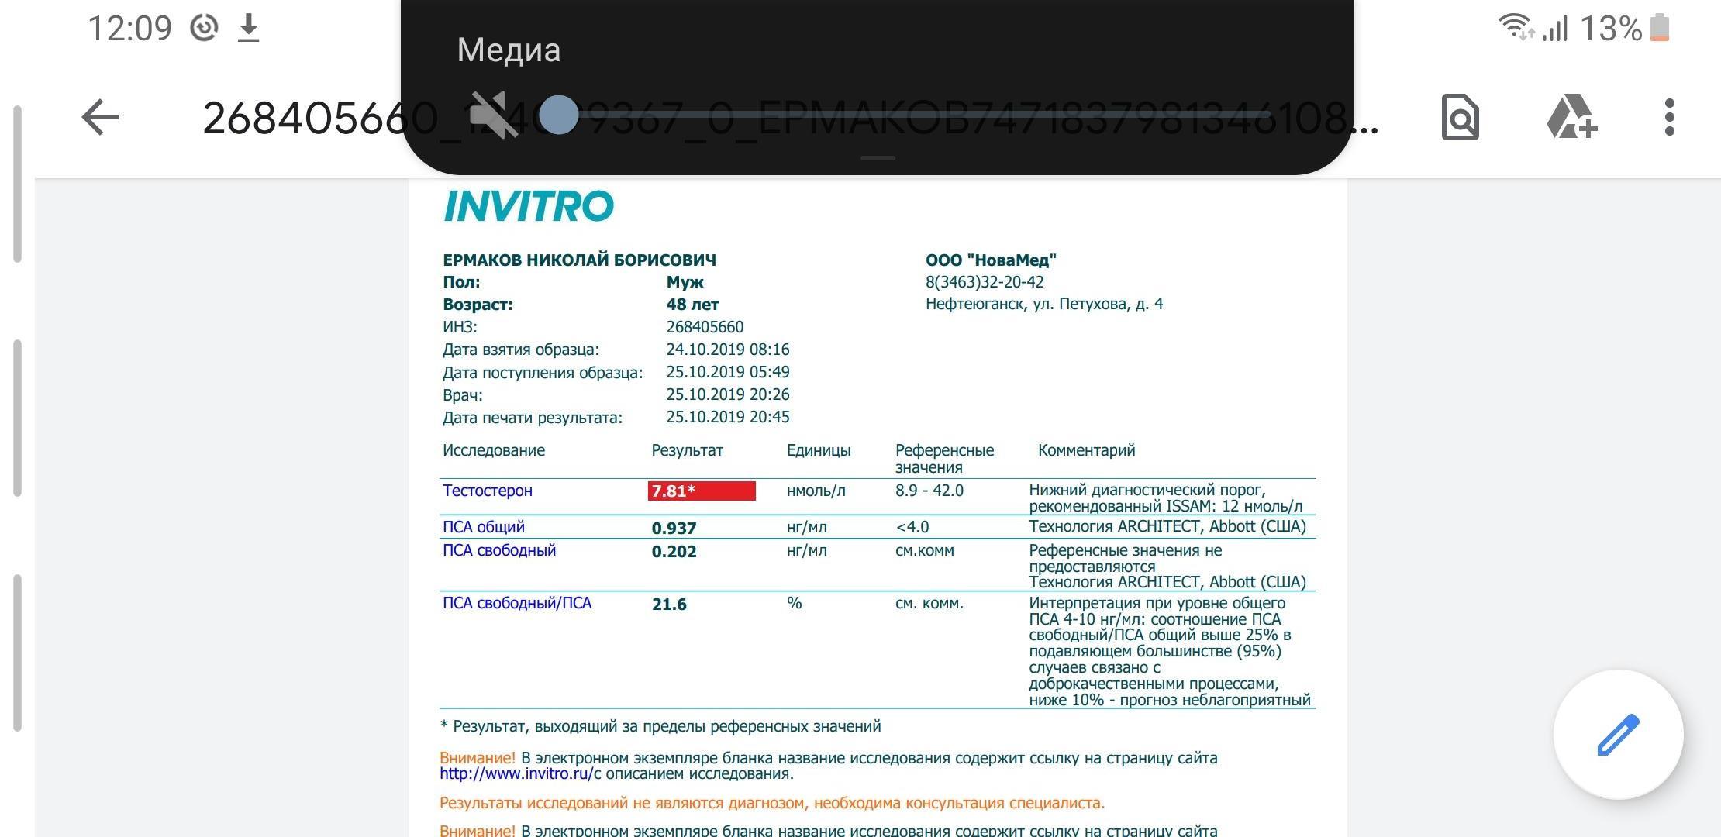Viewport: 1721px width, 837px height.
Task: Tap the Wi-Fi status icon
Action: coord(1515,27)
